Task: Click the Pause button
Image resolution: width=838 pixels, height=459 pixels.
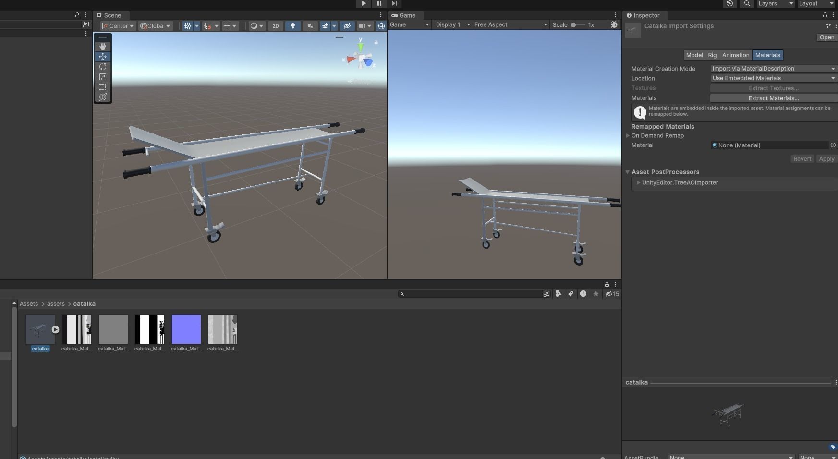Action: [379, 3]
